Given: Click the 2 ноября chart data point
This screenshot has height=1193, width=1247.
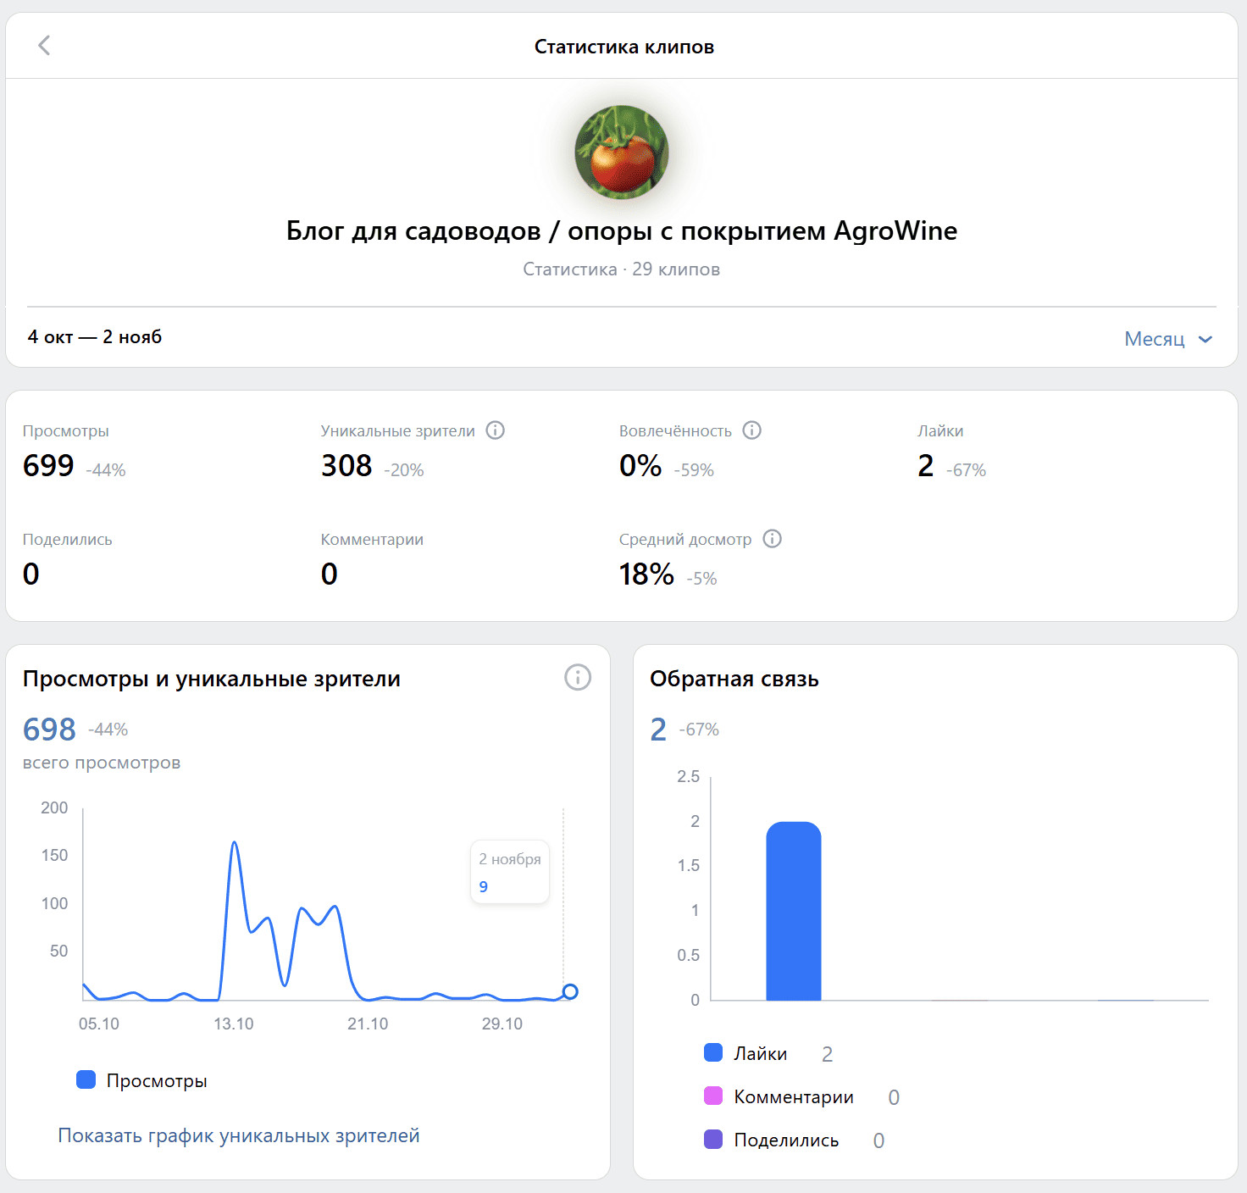Looking at the screenshot, I should [x=570, y=991].
